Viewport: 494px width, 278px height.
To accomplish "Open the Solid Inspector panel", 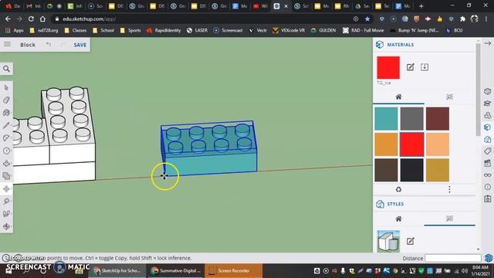I will coord(487,199).
